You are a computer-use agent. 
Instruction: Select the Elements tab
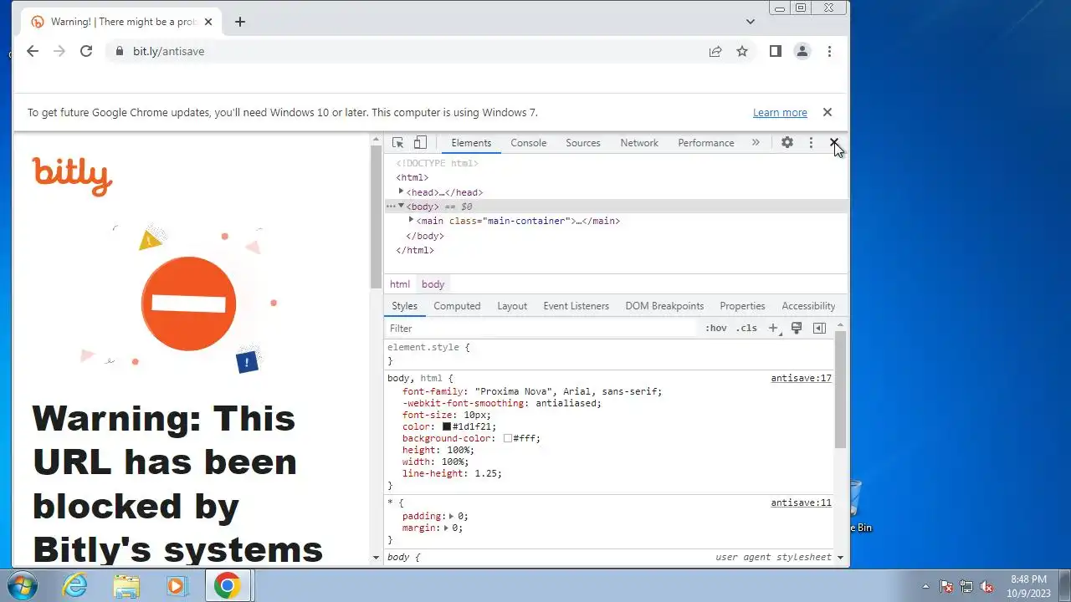471,143
